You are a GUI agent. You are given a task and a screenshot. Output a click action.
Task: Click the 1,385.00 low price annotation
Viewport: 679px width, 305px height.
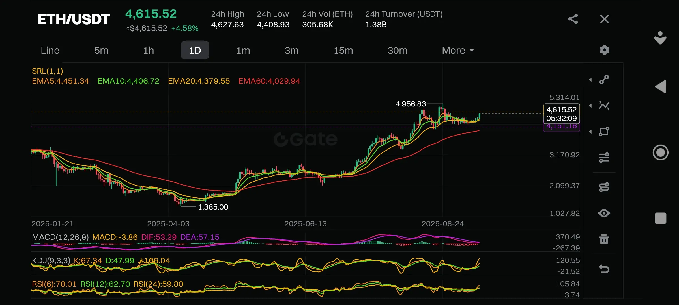(213, 207)
